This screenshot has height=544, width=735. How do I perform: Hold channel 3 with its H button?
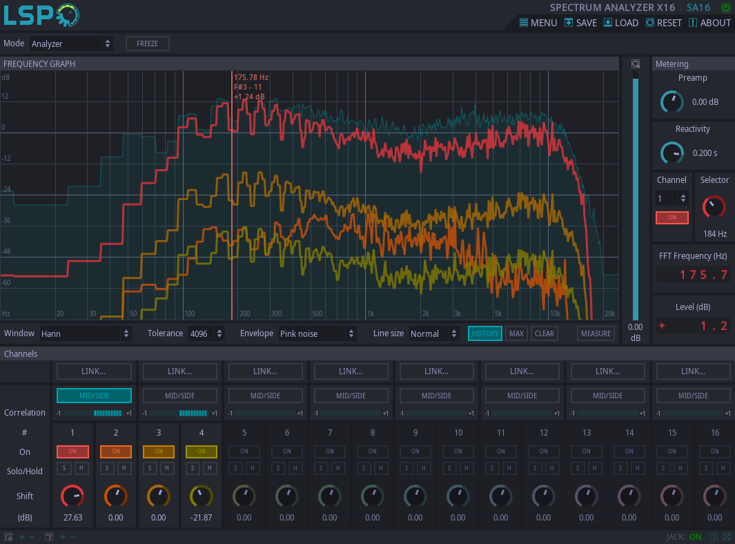click(167, 468)
